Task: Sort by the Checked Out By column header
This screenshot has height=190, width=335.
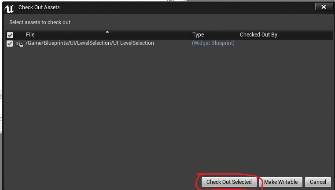Action: [x=285, y=35]
